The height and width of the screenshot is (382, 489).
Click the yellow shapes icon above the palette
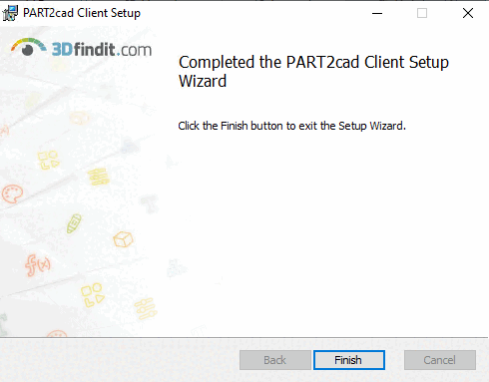[x=48, y=160]
